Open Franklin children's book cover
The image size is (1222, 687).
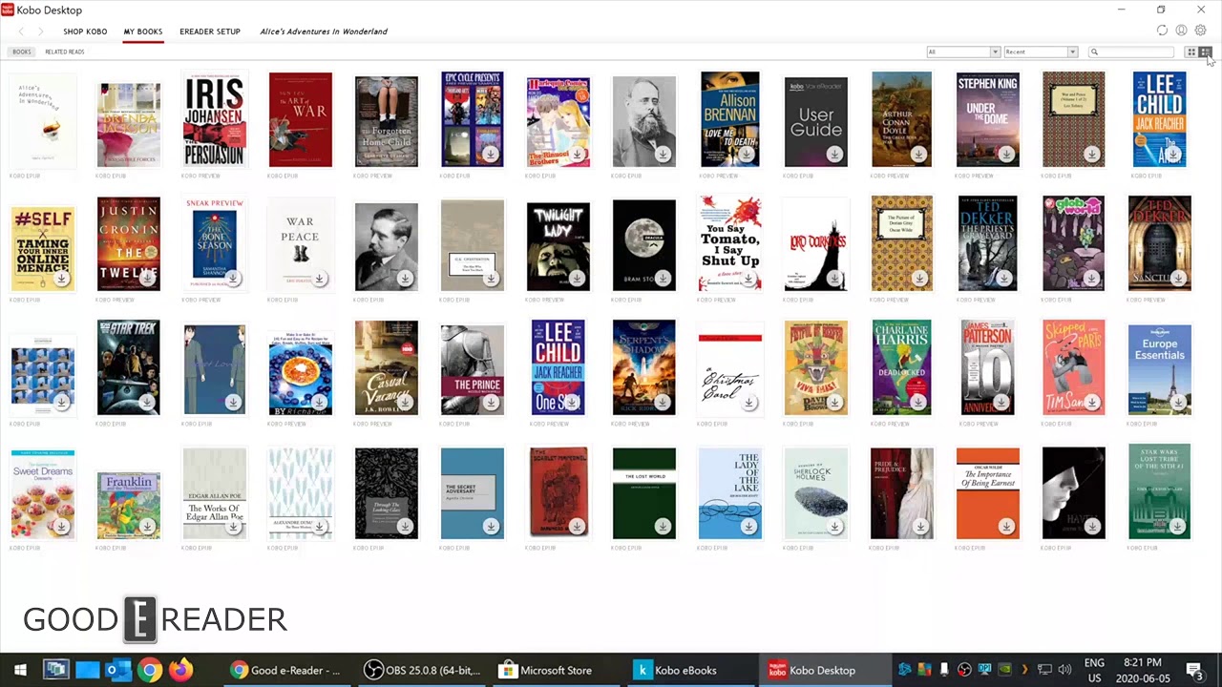129,506
